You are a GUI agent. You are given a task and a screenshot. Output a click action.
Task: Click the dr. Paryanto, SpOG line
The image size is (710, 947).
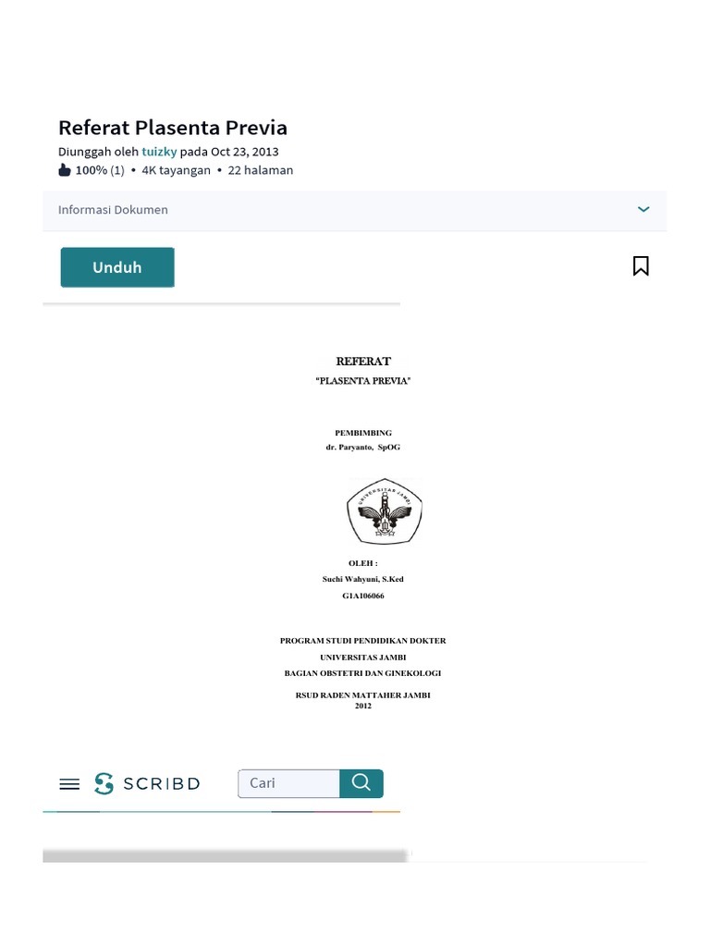coord(363,447)
